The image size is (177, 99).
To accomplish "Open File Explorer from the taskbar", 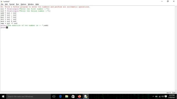I will pyautogui.click(x=67, y=97).
